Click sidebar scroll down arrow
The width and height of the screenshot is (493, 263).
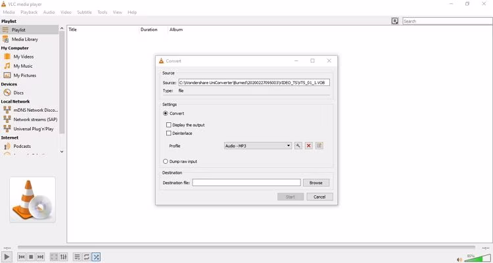click(x=62, y=152)
